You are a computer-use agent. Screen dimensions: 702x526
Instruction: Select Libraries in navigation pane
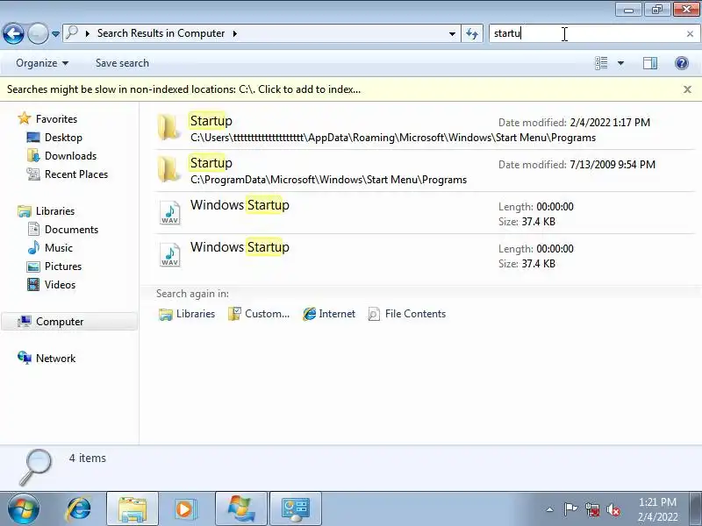[55, 211]
